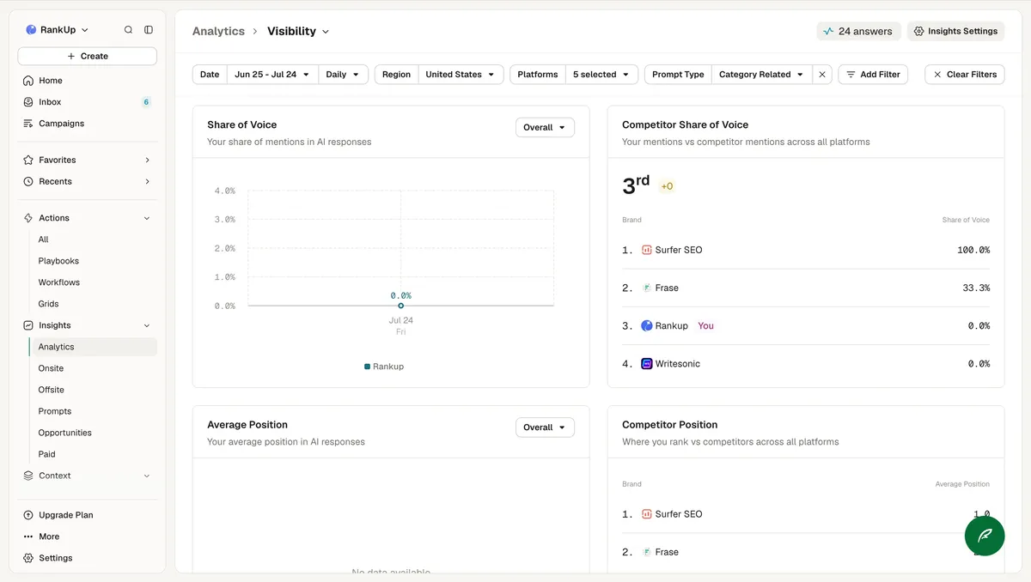Image resolution: width=1031 pixels, height=582 pixels.
Task: Click the Frase 33.3% share value
Action: (x=976, y=288)
